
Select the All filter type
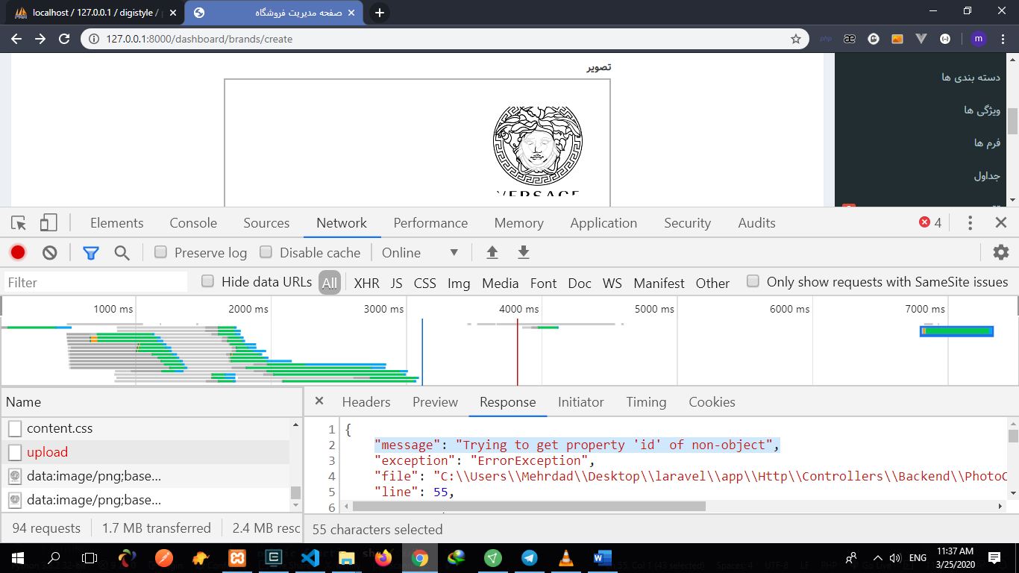click(x=330, y=283)
